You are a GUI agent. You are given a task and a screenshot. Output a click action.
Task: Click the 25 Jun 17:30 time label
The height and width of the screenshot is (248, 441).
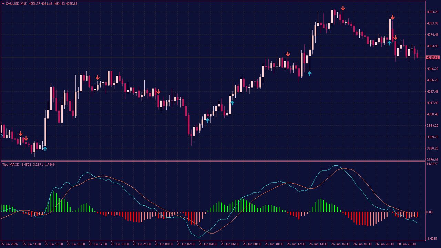(98, 244)
